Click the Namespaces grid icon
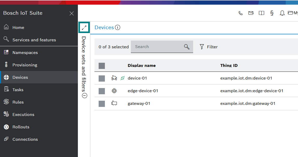Image resolution: width=298 pixels, height=157 pixels. coord(6,52)
